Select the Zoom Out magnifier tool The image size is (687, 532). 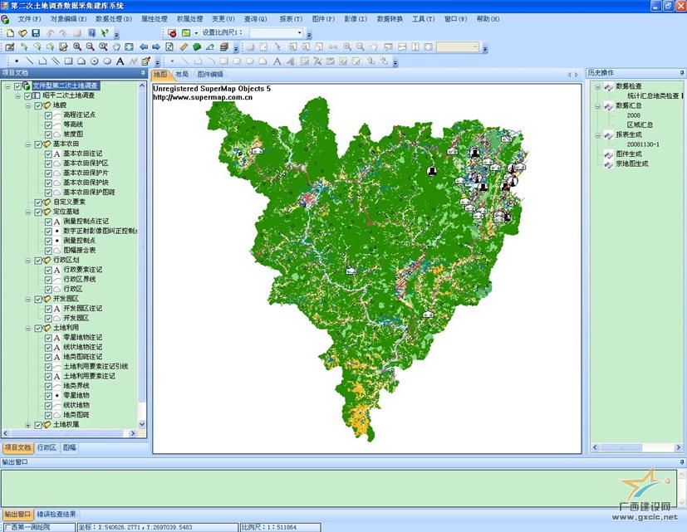(x=91, y=46)
